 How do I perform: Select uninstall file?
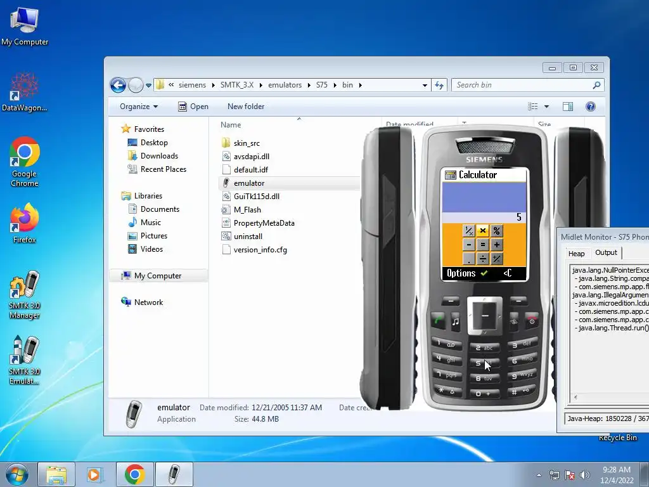248,236
